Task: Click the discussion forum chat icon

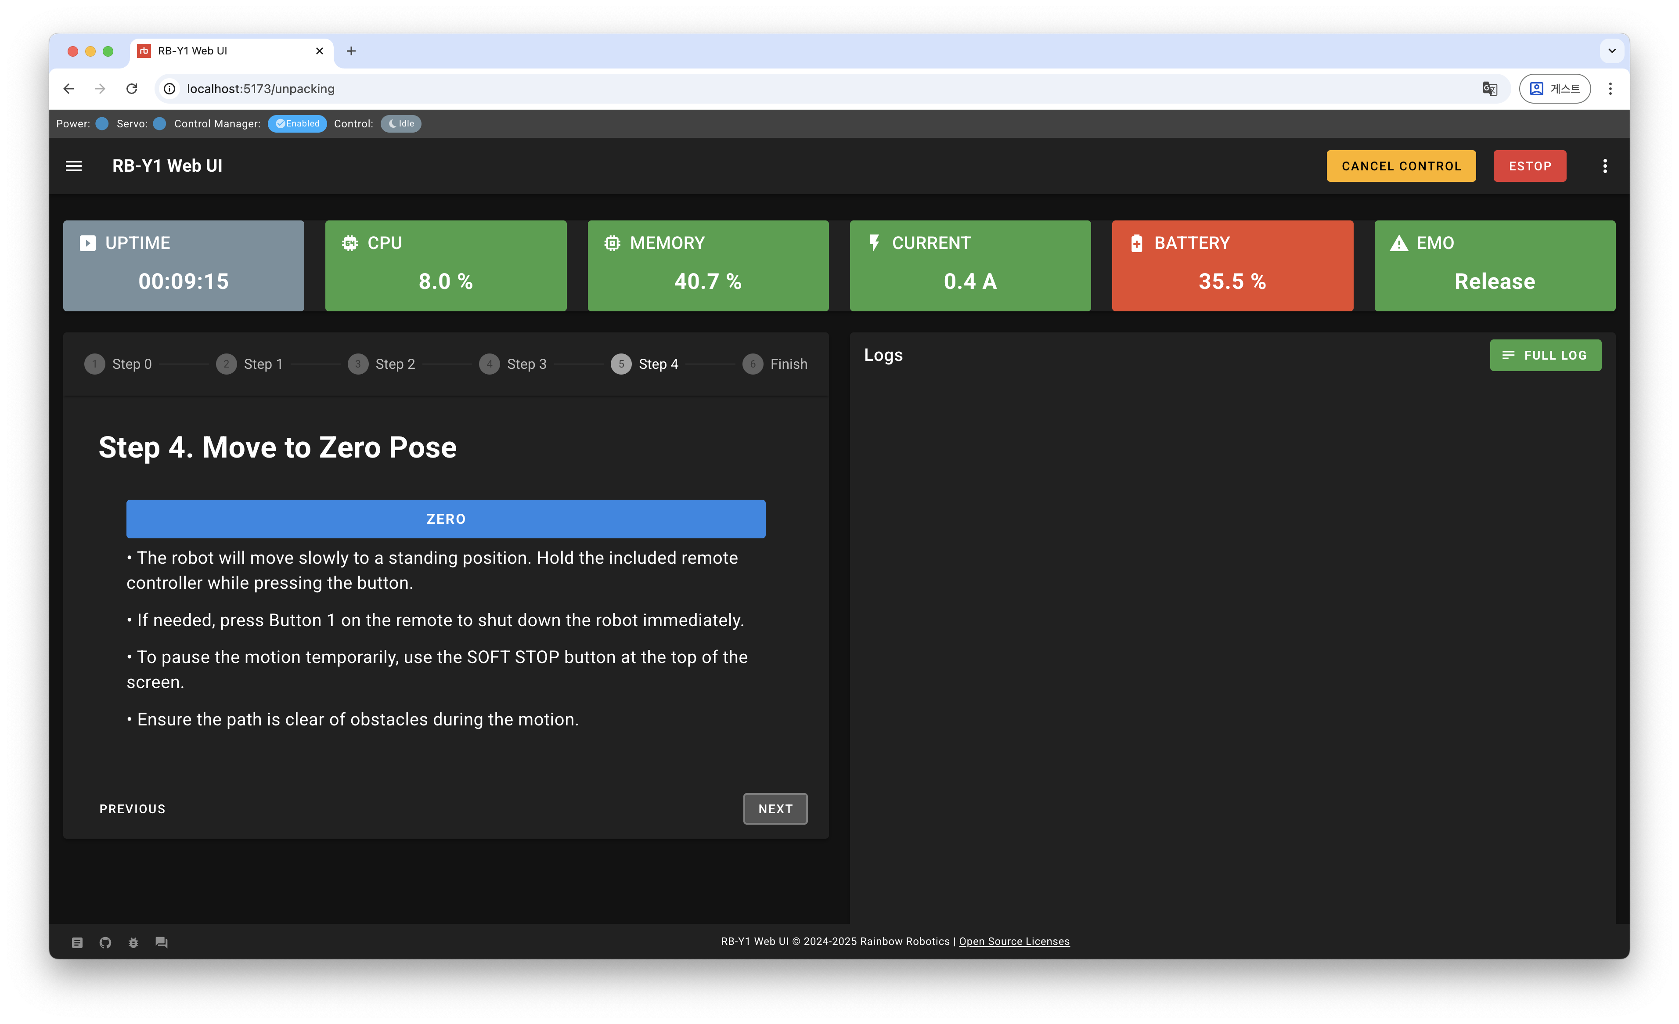Action: tap(162, 942)
